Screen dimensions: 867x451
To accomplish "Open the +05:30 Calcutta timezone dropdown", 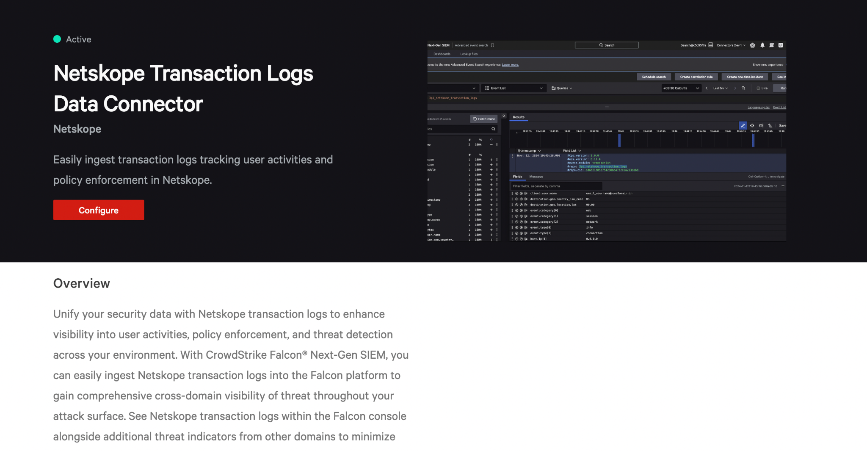I will 681,88.
